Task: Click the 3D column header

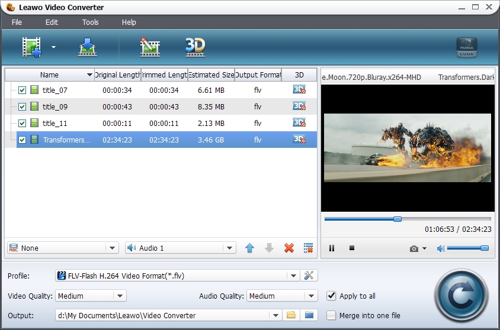Action: tap(299, 75)
